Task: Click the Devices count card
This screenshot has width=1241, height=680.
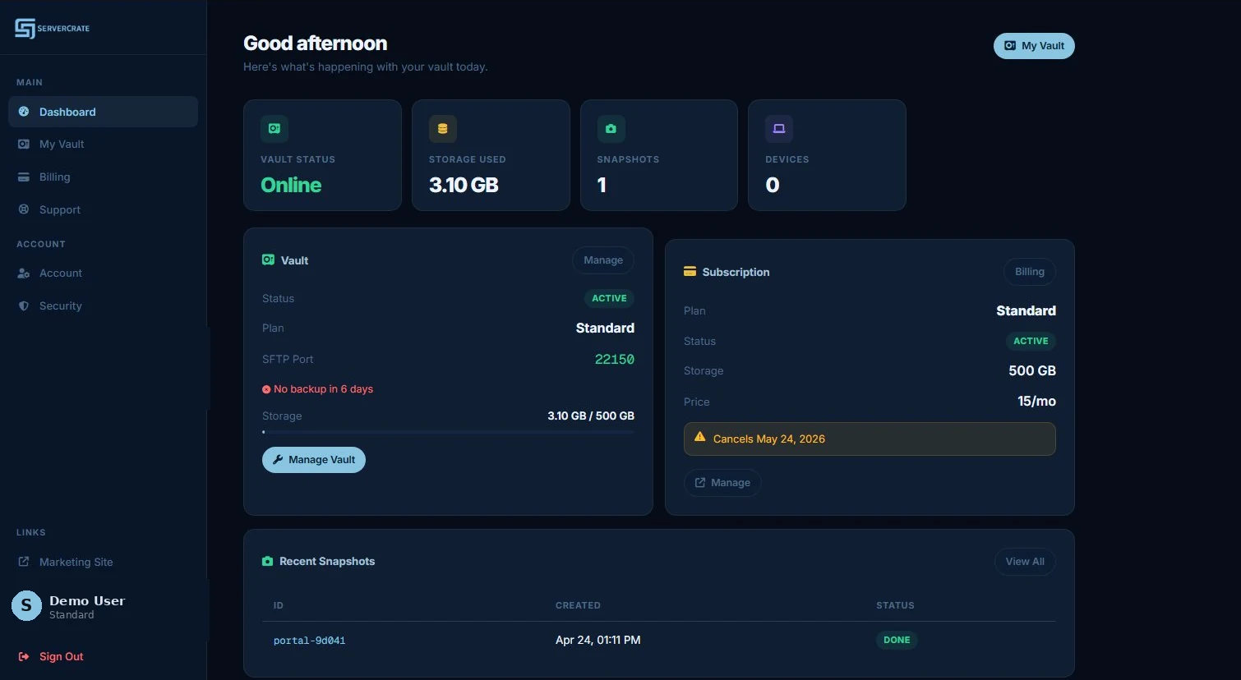Action: click(827, 155)
